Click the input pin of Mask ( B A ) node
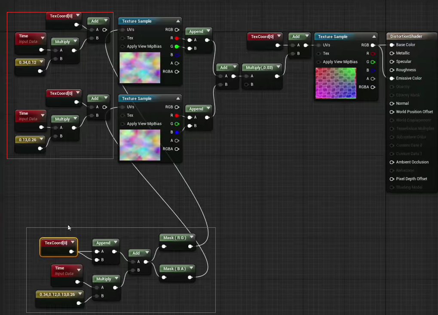The height and width of the screenshot is (315, 438). tap(164, 277)
